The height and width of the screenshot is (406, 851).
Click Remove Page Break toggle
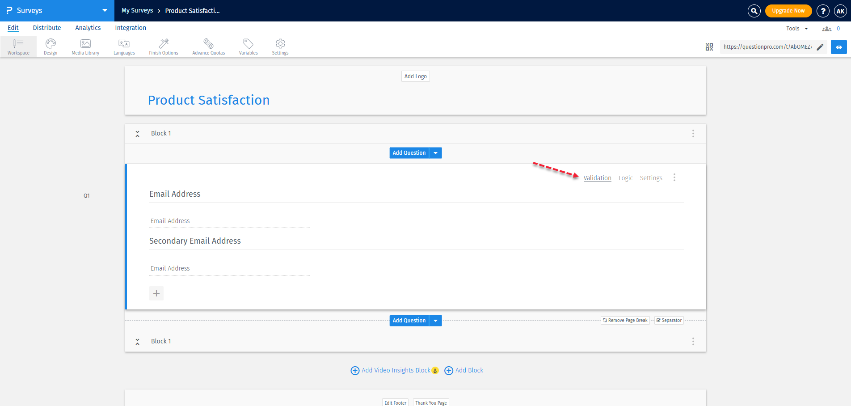625,321
